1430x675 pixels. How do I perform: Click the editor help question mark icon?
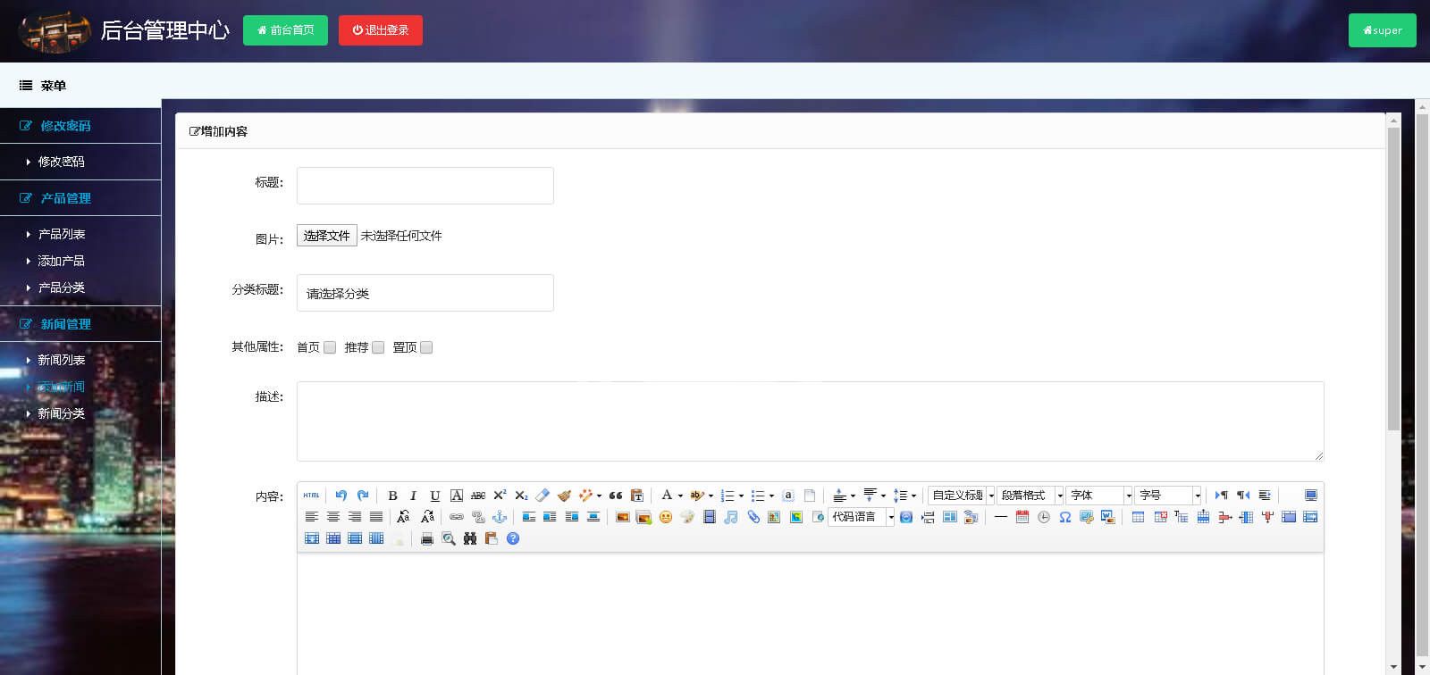[x=513, y=538]
